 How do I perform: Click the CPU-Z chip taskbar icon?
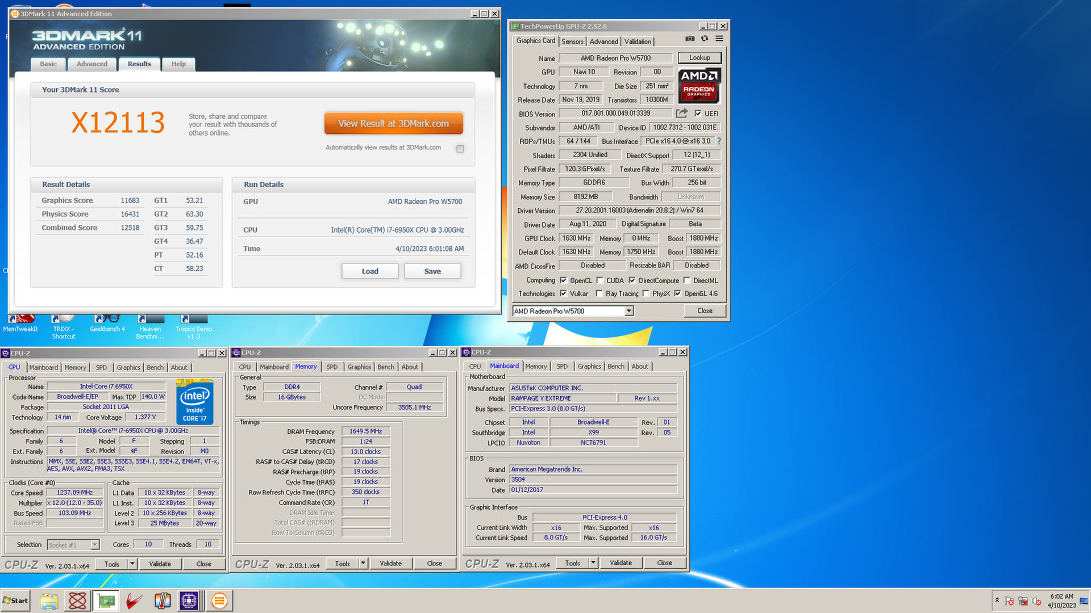(x=189, y=601)
